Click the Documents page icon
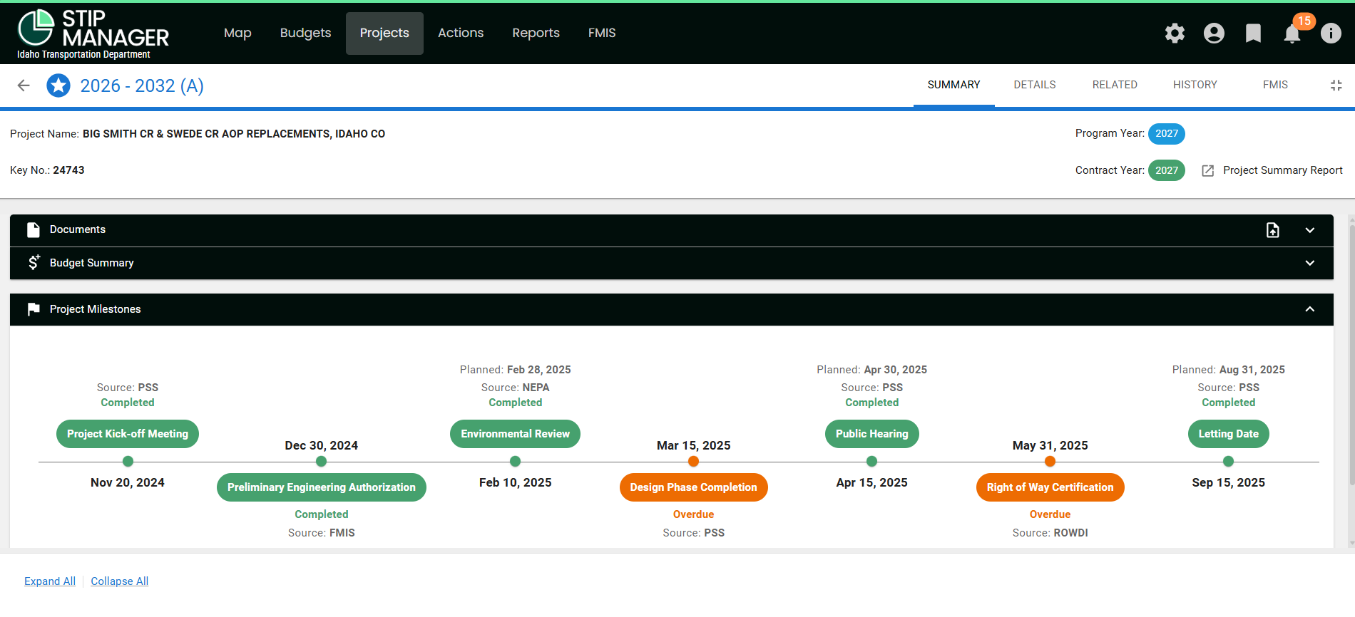The height and width of the screenshot is (617, 1355). [x=33, y=230]
